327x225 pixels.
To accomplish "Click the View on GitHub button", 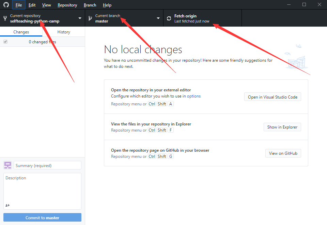I will pyautogui.click(x=283, y=153).
